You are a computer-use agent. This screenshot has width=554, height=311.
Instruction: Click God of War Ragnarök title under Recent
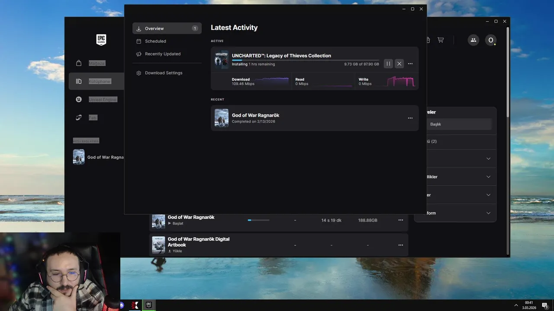(x=255, y=115)
